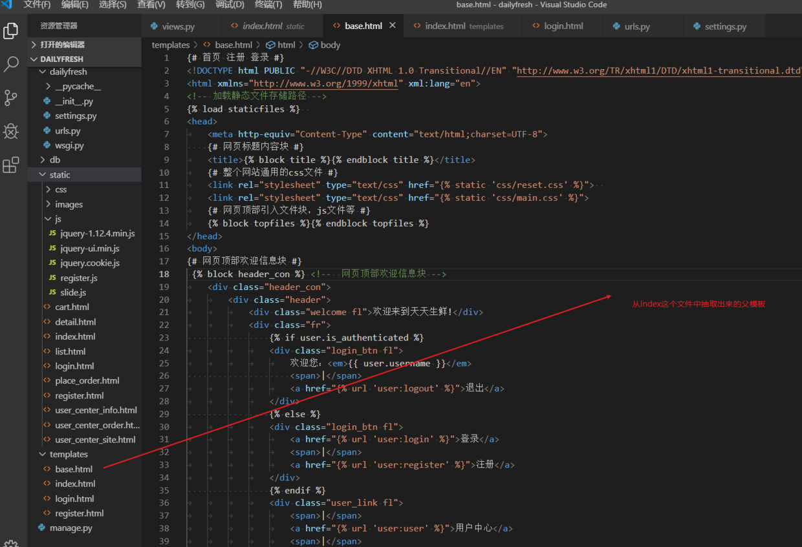This screenshot has height=547, width=802.
Task: Click Python icon of settings.py tab
Action: click(697, 26)
